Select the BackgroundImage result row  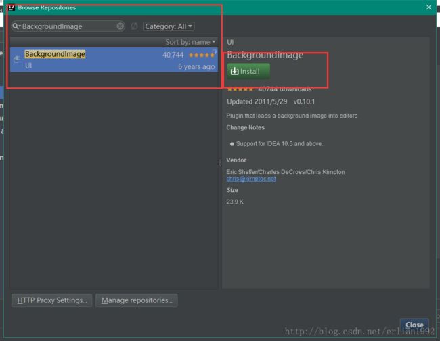point(114,60)
